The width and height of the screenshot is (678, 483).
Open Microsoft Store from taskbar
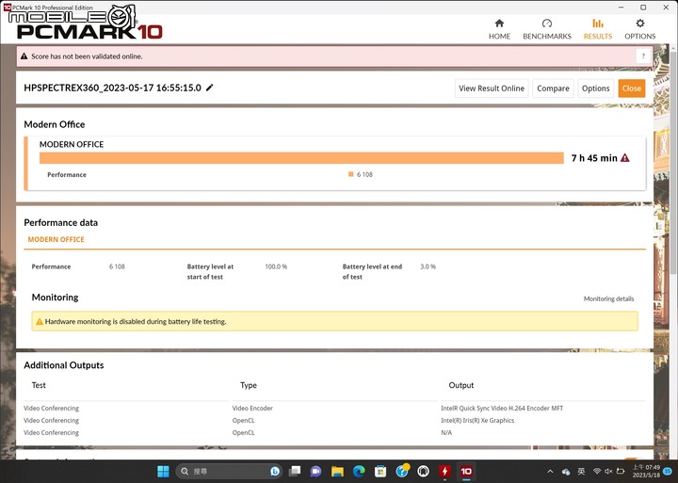pos(380,472)
